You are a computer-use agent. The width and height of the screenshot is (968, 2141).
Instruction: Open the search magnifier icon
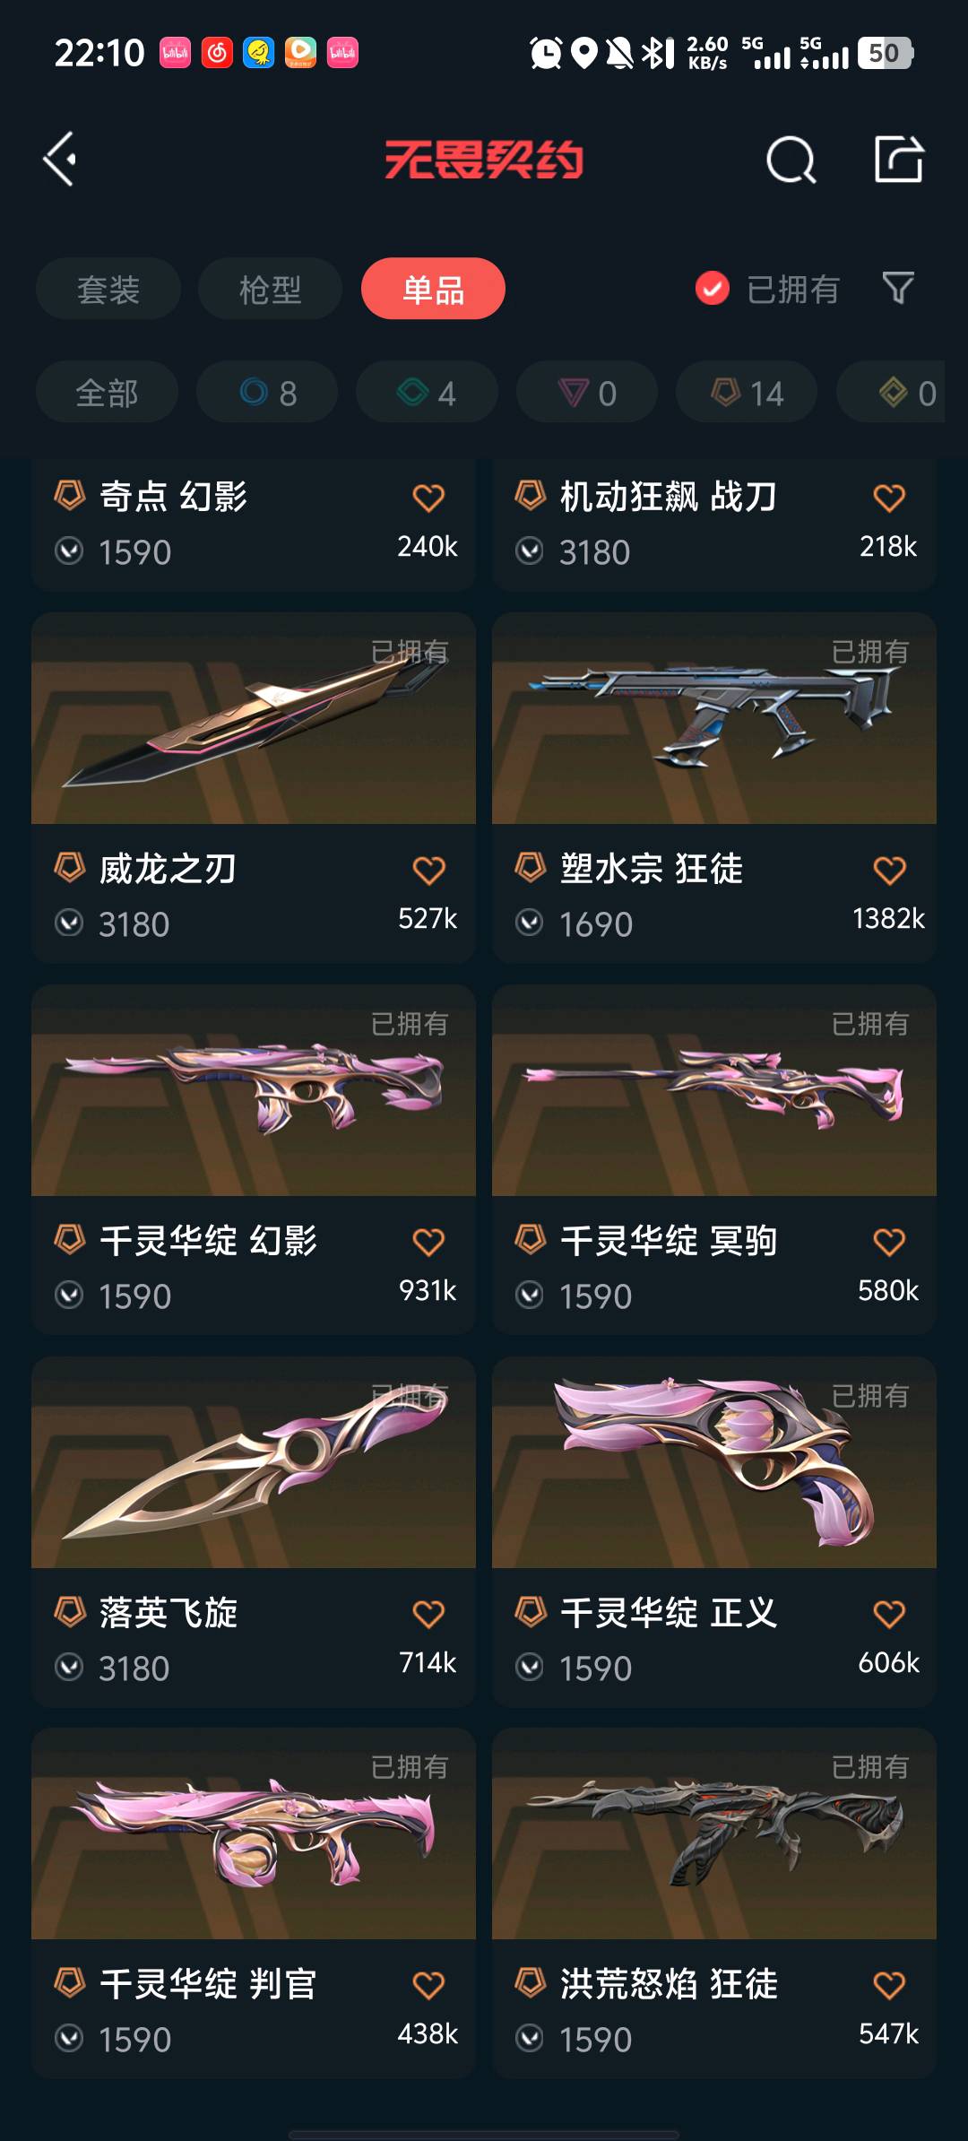[x=791, y=160]
